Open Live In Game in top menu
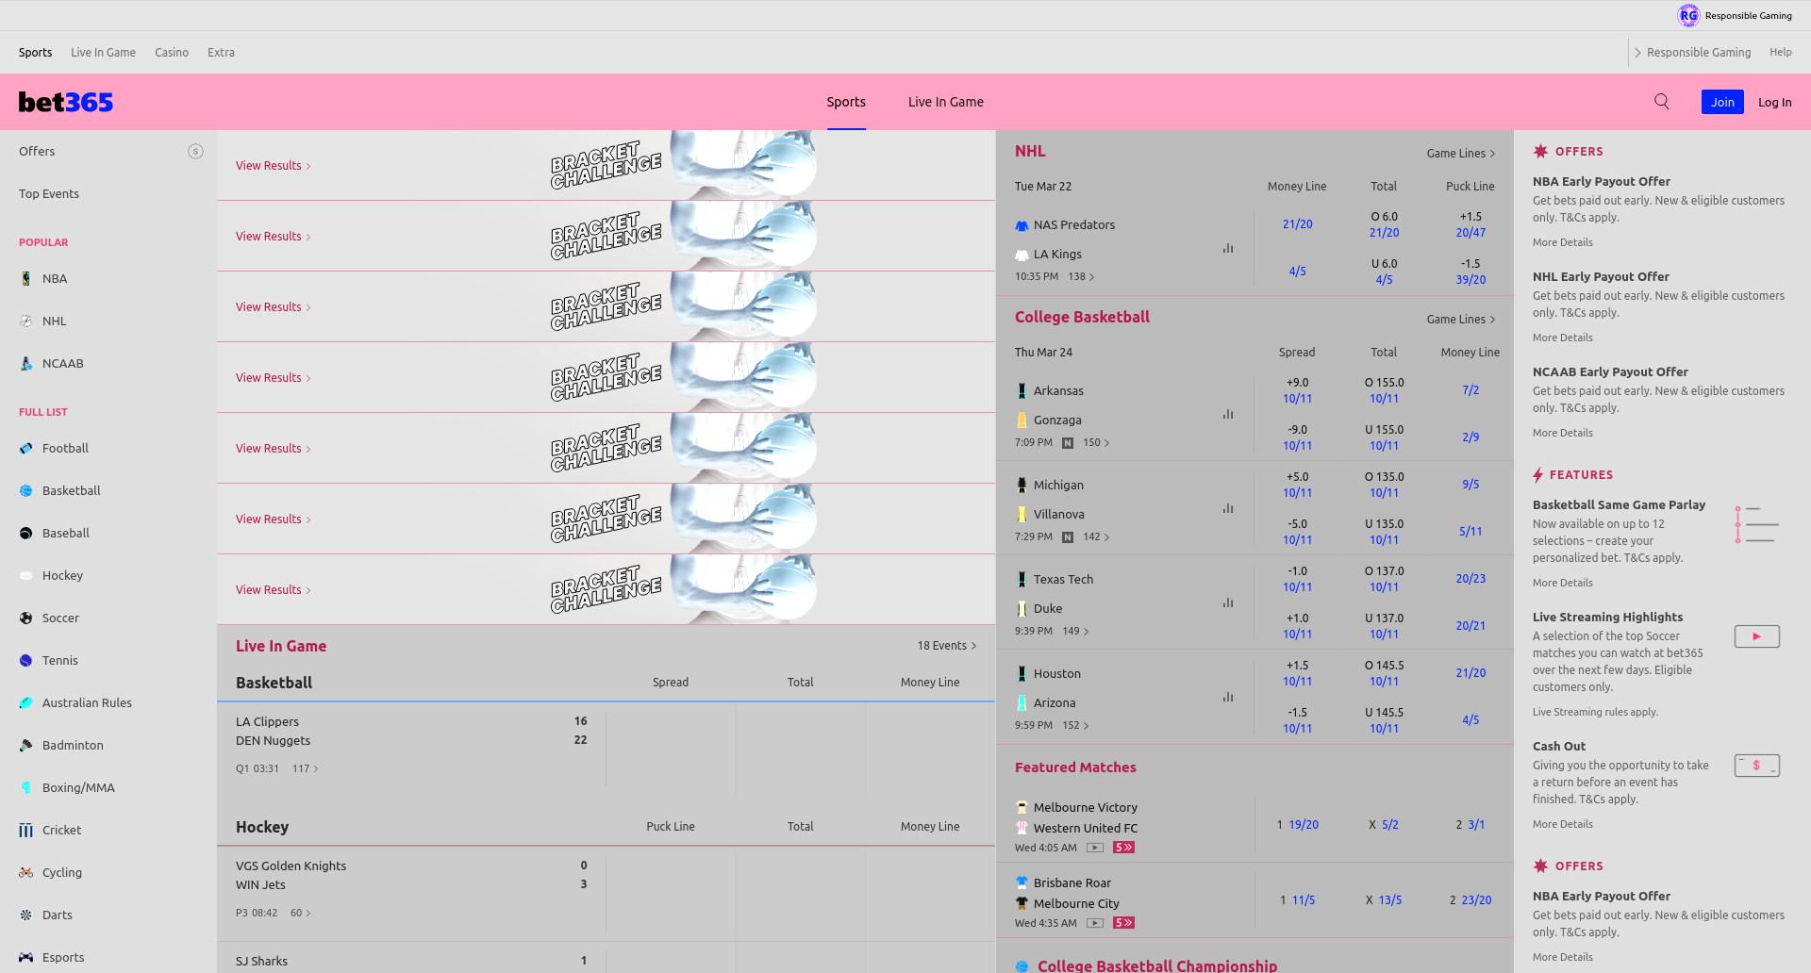The width and height of the screenshot is (1811, 973). 103,53
